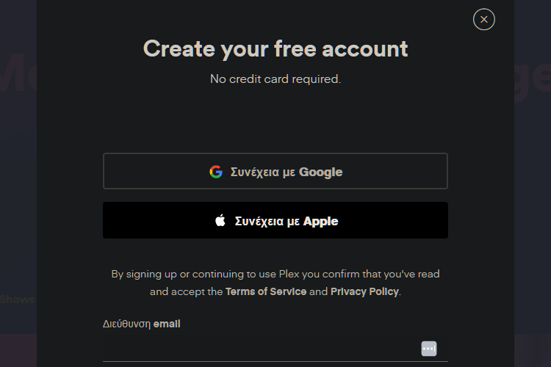This screenshot has width=551, height=367.
Task: Open the Terms of Service link
Action: (266, 291)
